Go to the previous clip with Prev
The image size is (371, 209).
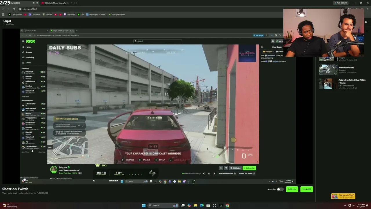[x=292, y=189]
